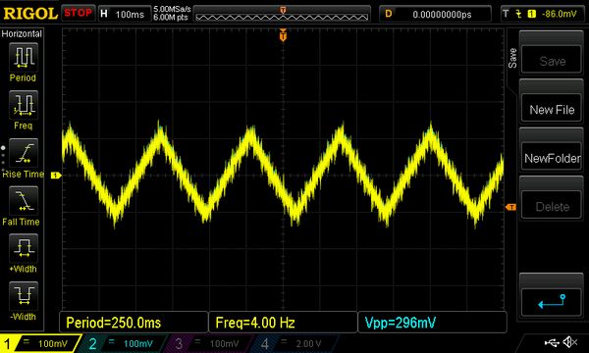The width and height of the screenshot is (589, 353).
Task: Select the +Width measurement icon
Action: 24,248
